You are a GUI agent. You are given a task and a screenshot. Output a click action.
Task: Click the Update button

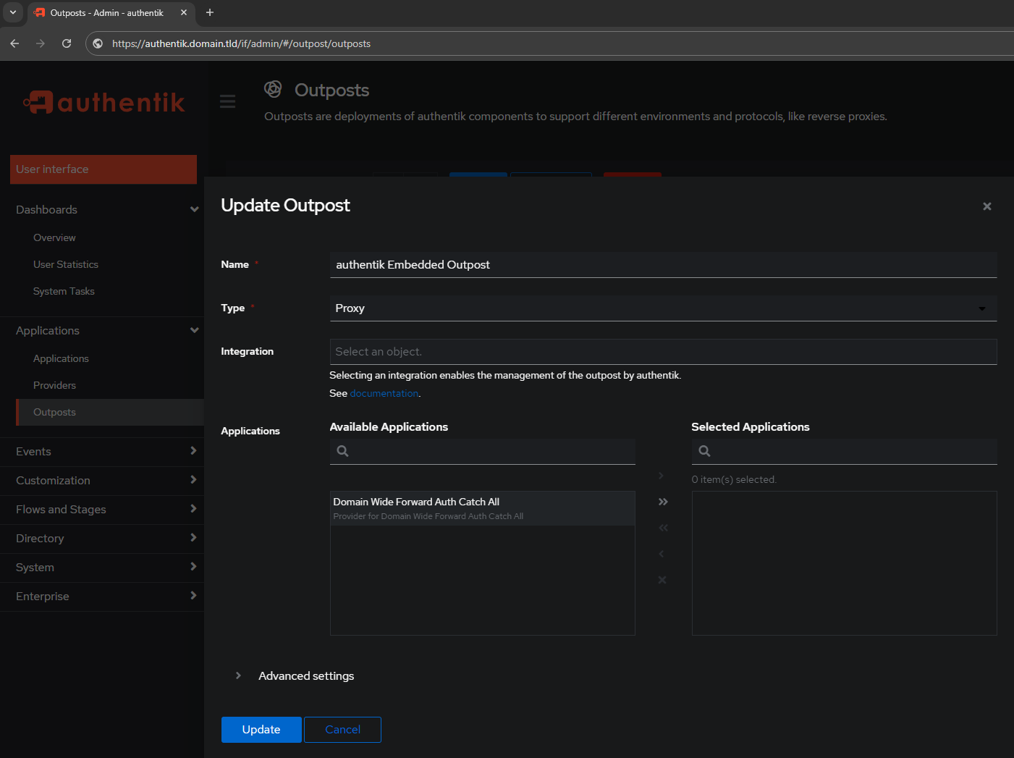(261, 730)
